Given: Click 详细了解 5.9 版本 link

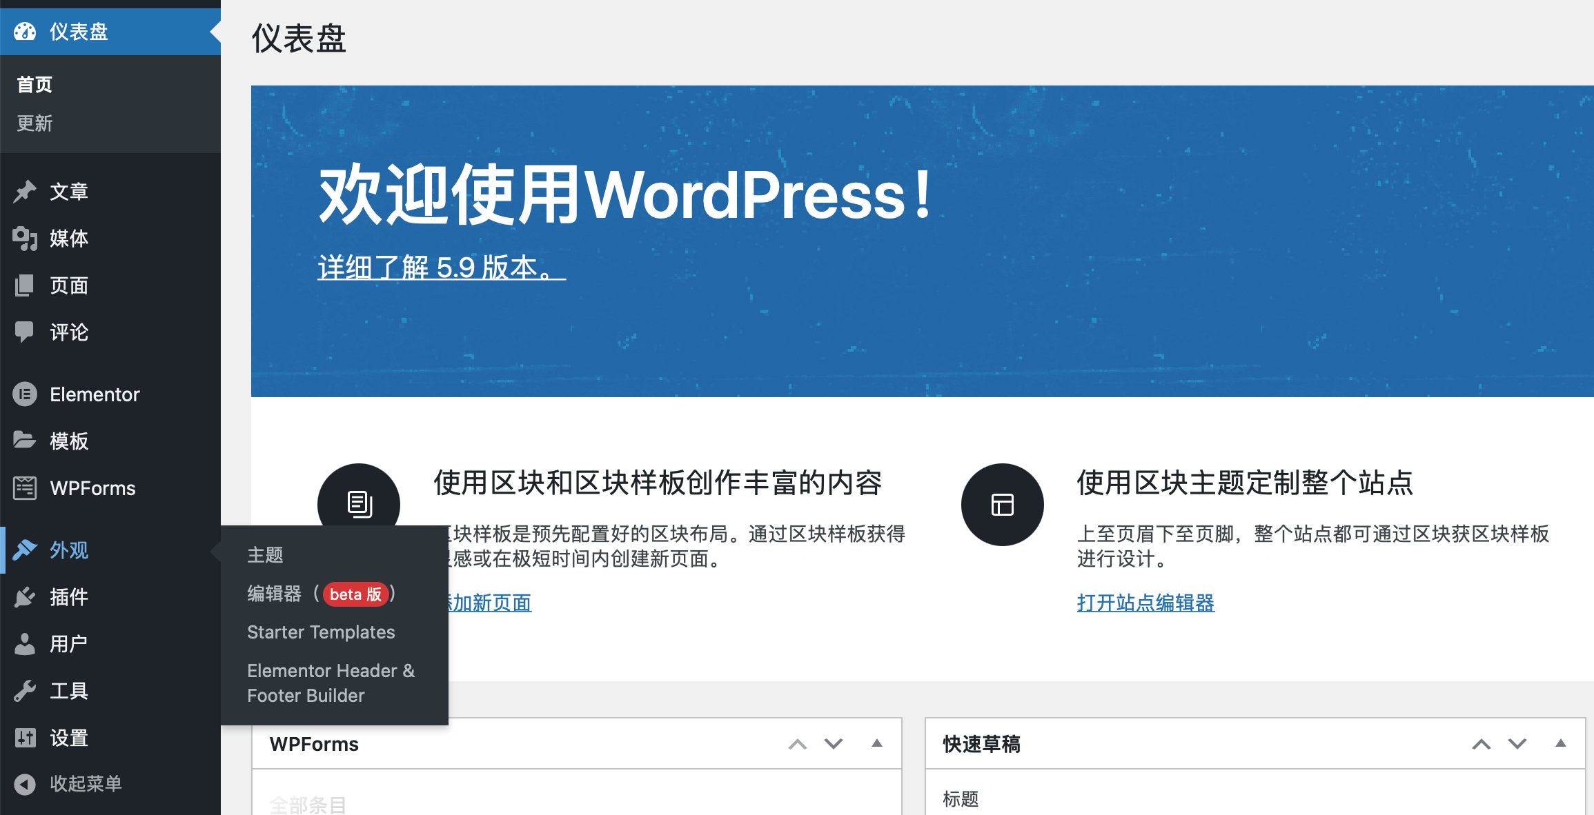Looking at the screenshot, I should point(441,268).
